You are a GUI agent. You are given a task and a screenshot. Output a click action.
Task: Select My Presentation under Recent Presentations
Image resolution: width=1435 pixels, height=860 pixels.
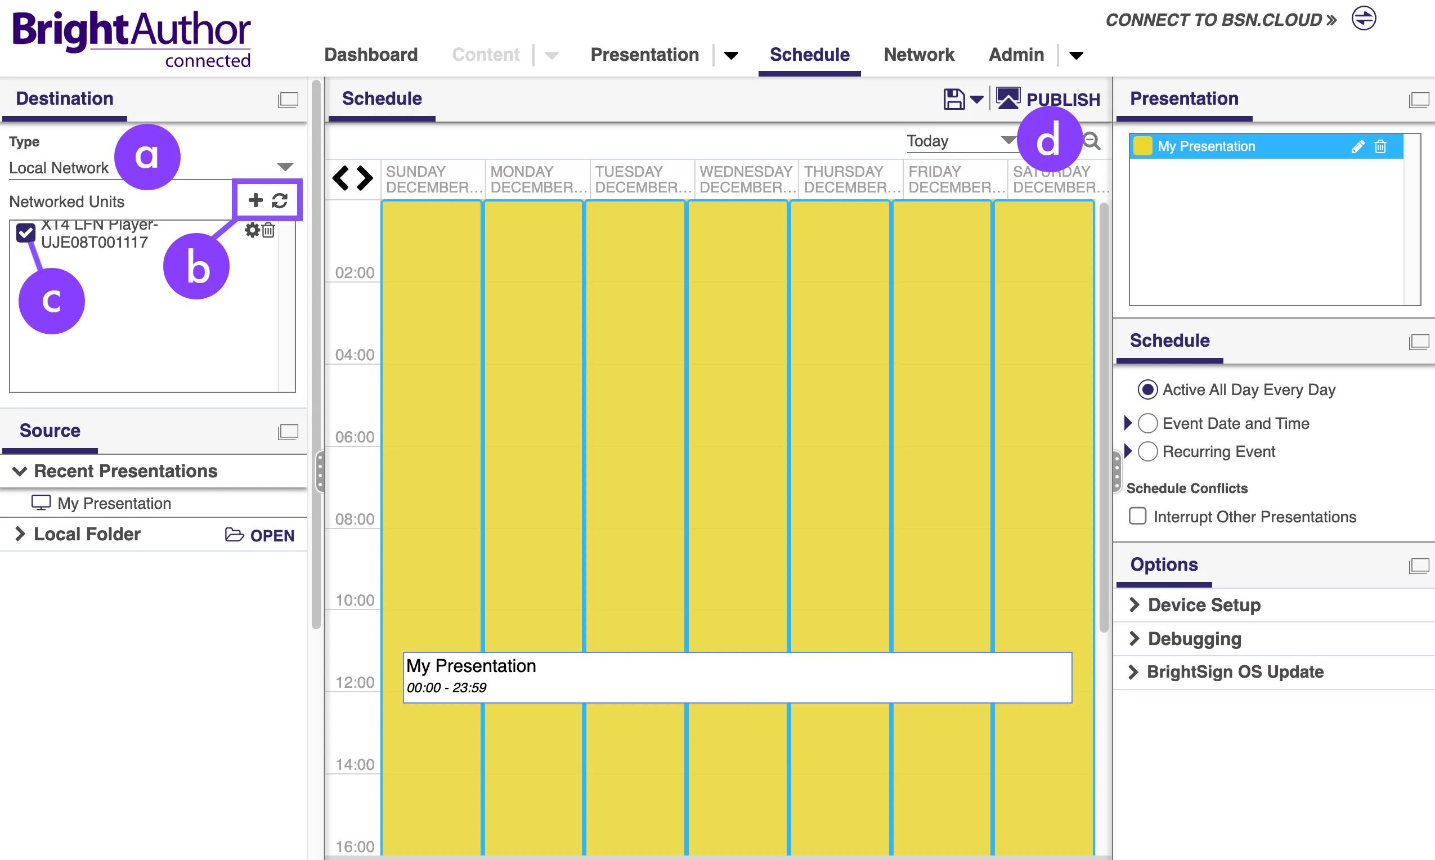coord(114,503)
